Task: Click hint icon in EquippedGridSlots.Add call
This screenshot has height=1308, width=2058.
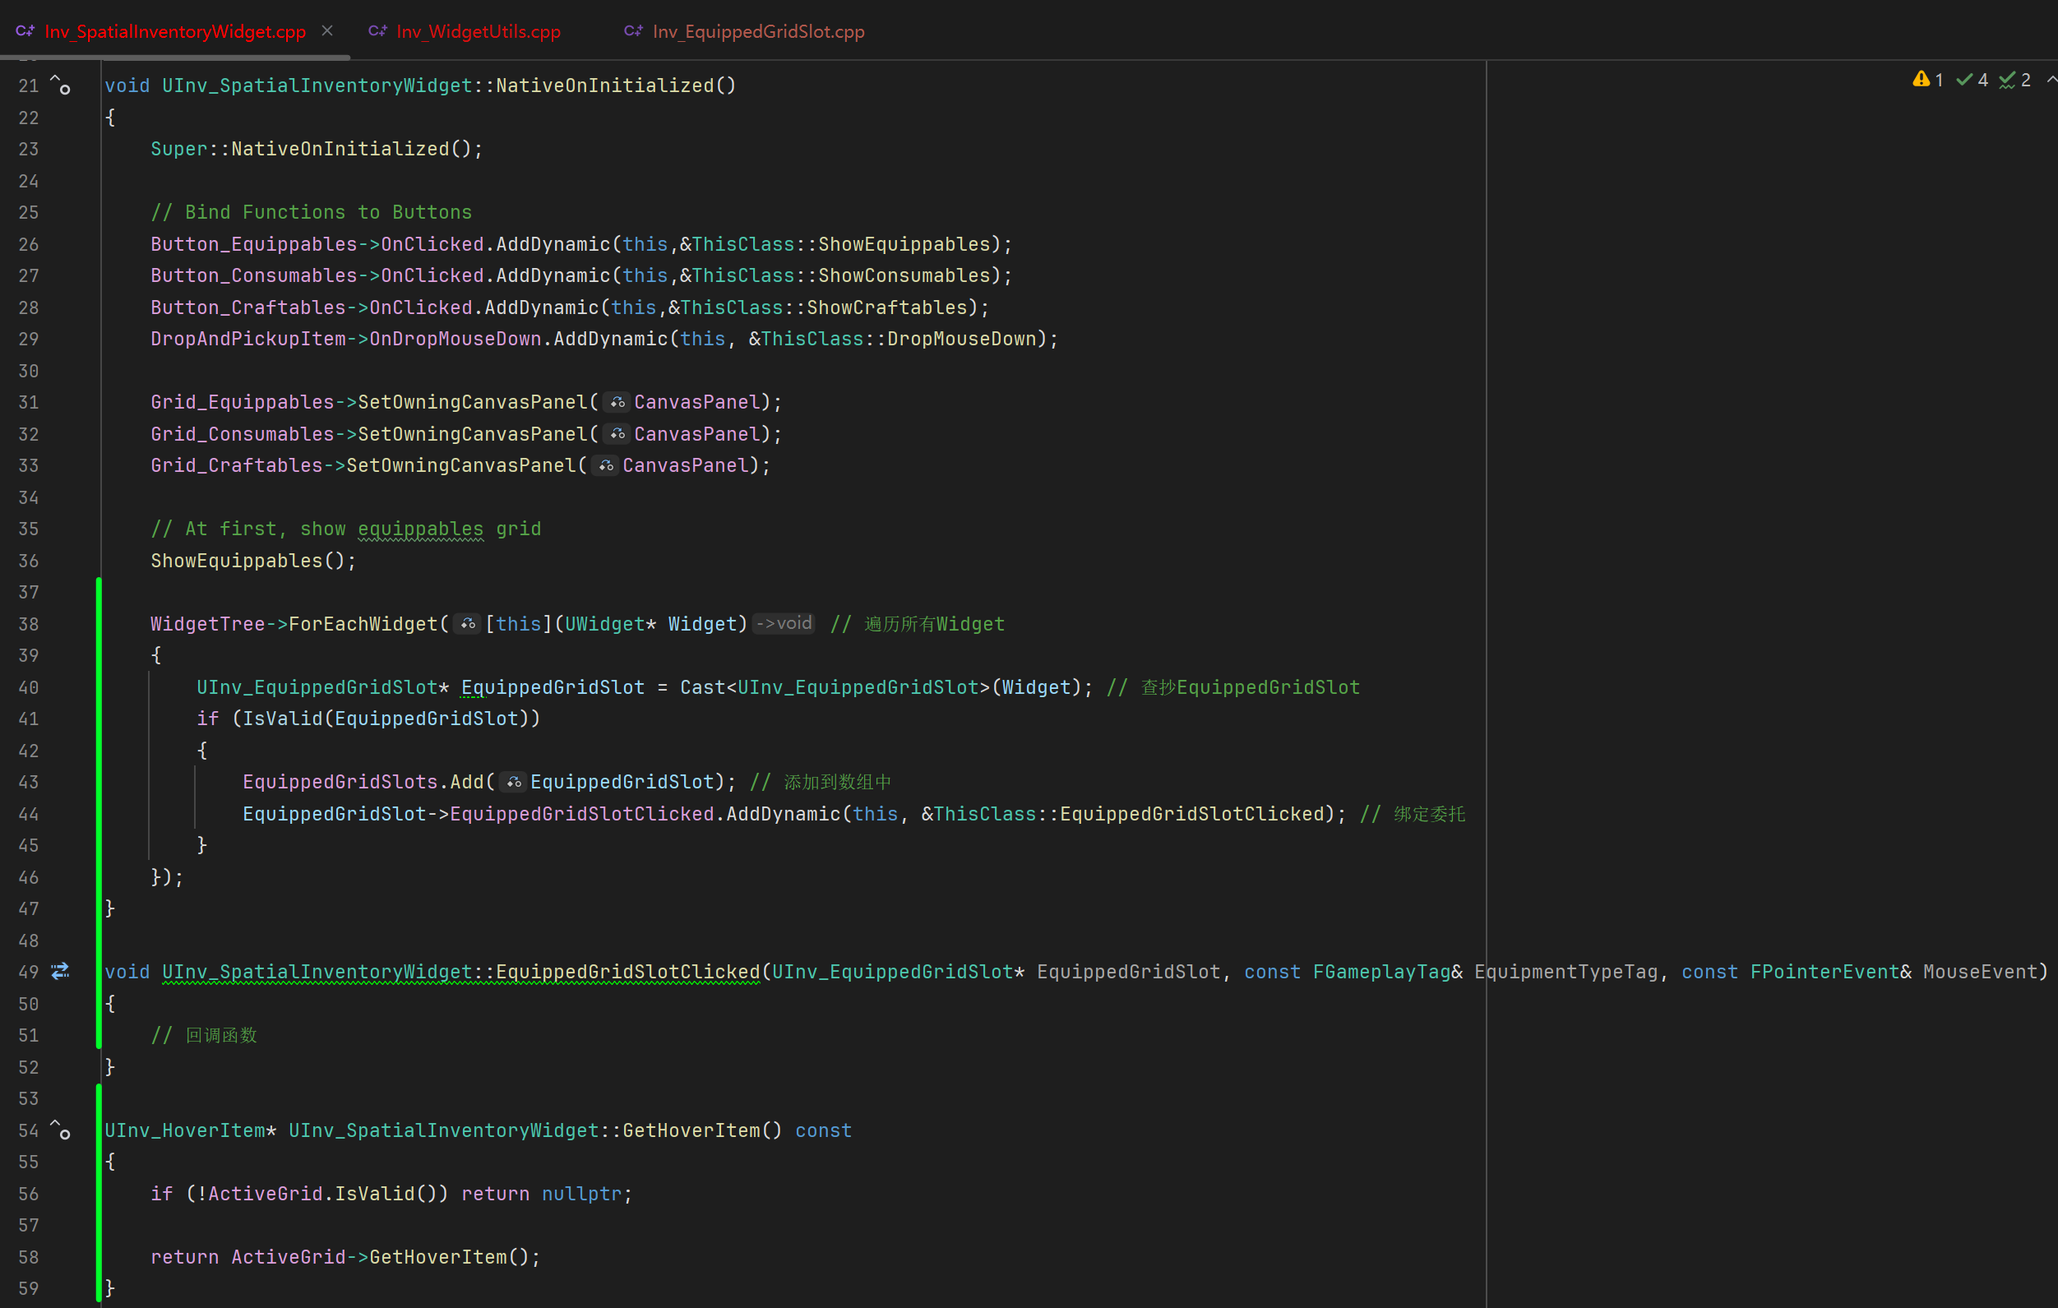Action: click(x=513, y=783)
